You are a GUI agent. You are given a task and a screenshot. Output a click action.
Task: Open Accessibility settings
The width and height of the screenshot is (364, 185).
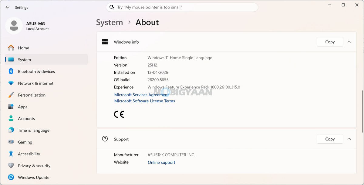click(x=46, y=154)
